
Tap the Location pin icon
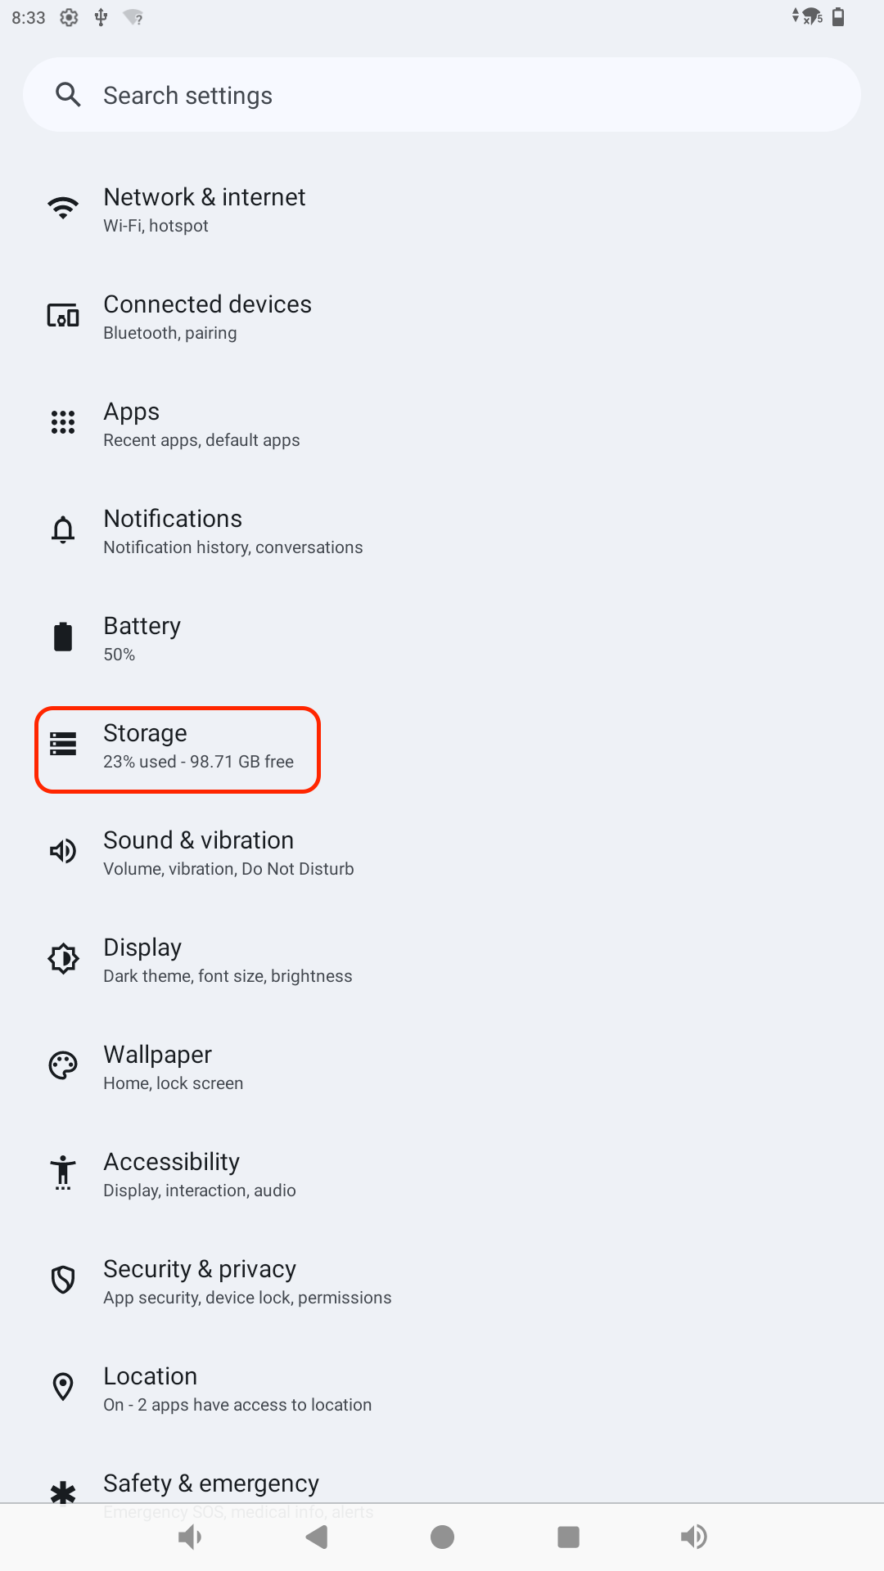tap(63, 1387)
